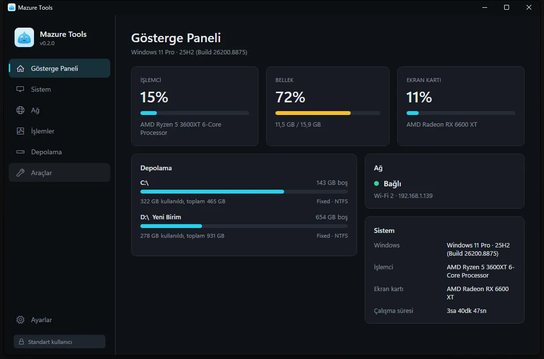Click the wrench icon beside Araçlar
Screen dimensions: 544x359
(x=20, y=173)
